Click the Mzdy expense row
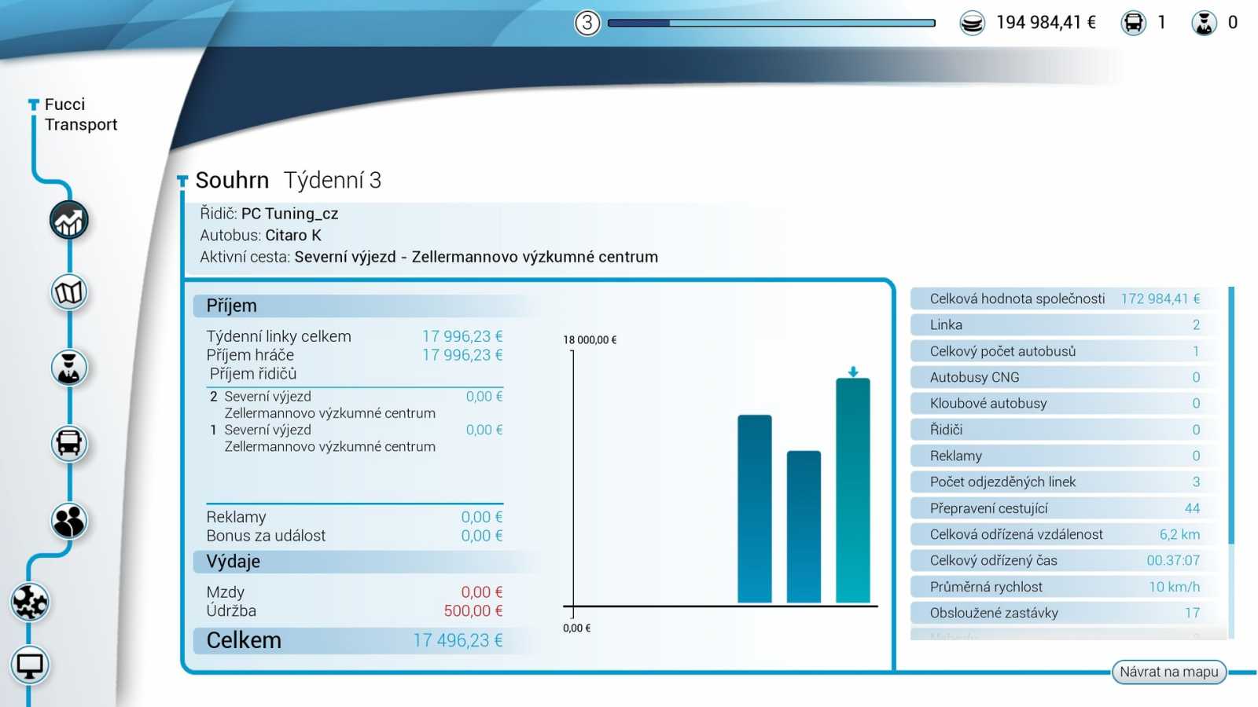The width and height of the screenshot is (1258, 707). pos(355,592)
